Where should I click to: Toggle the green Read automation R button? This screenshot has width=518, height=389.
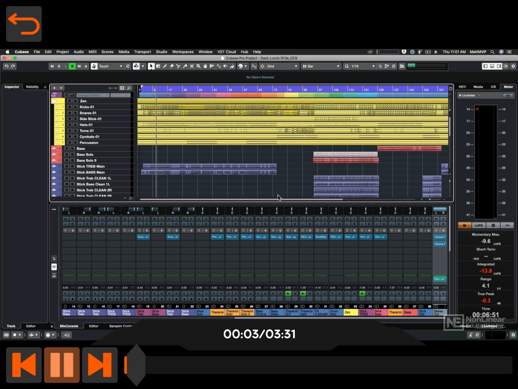pyautogui.click(x=72, y=66)
